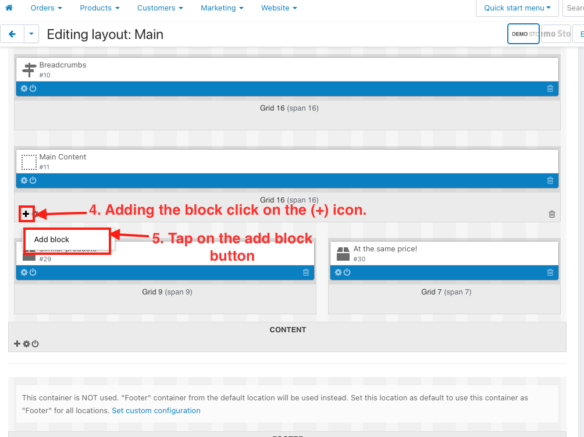The width and height of the screenshot is (584, 437).
Task: Open settings gear of At the same price!
Action: pos(338,272)
